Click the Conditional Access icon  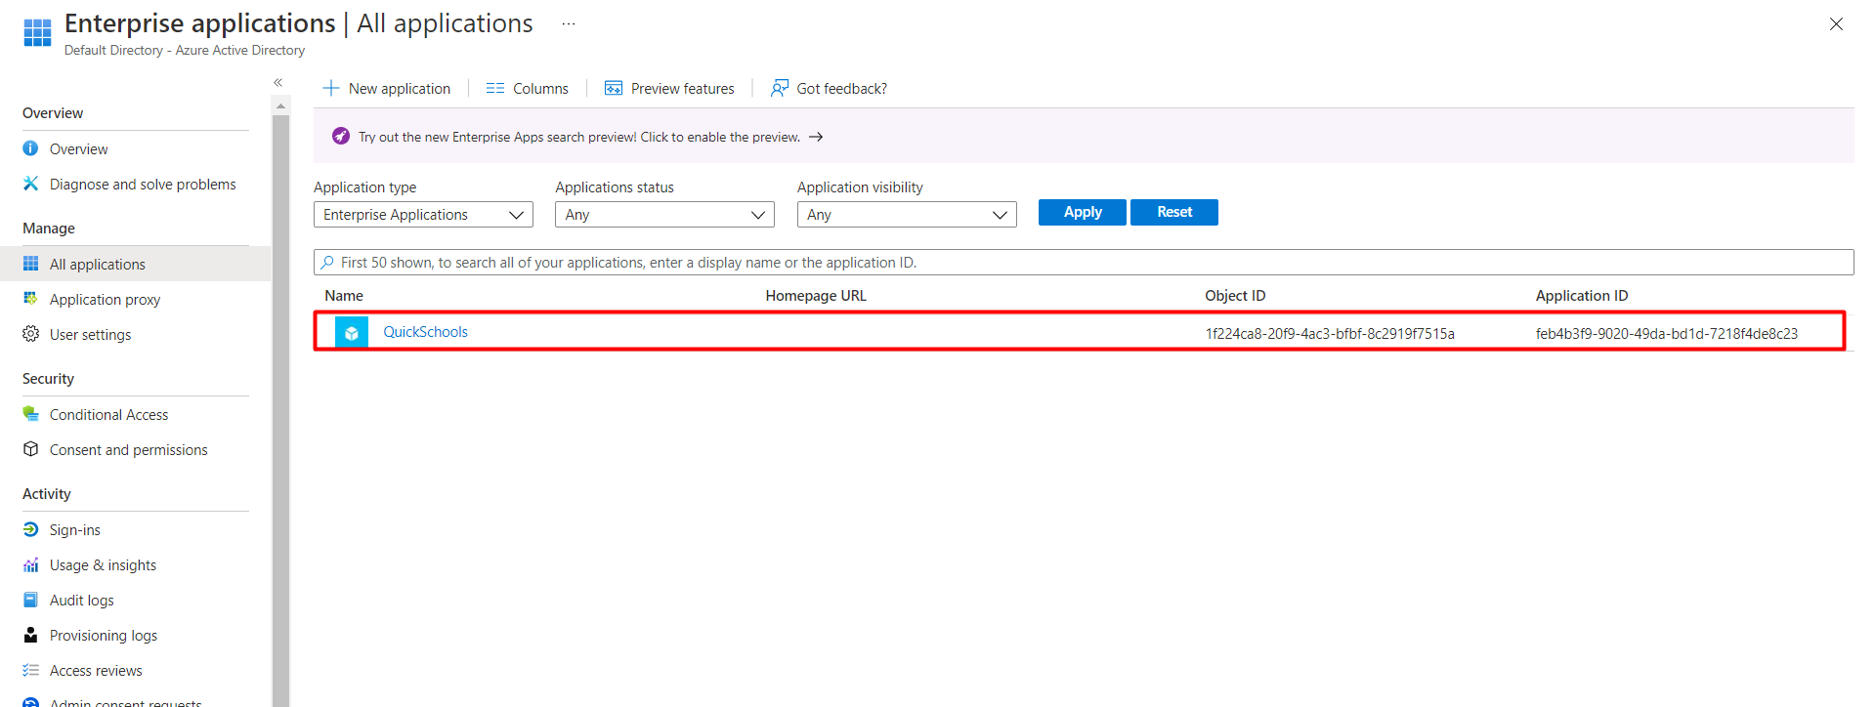coord(31,414)
